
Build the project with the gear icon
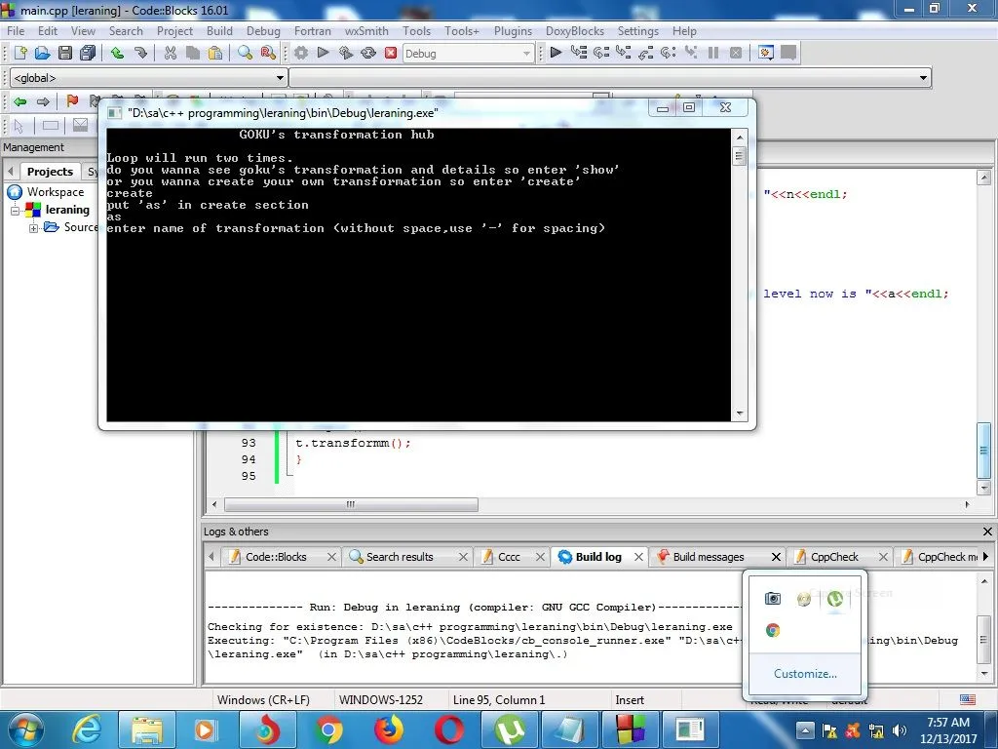click(x=301, y=53)
